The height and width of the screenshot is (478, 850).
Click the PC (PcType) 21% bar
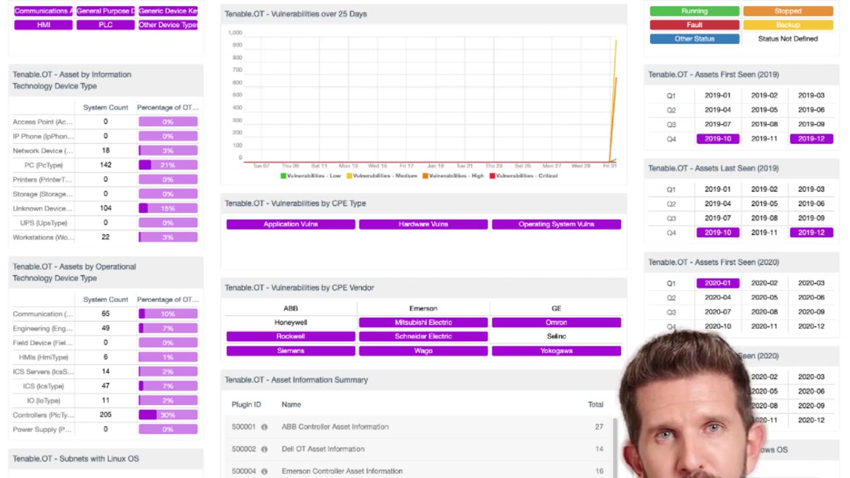(x=168, y=165)
